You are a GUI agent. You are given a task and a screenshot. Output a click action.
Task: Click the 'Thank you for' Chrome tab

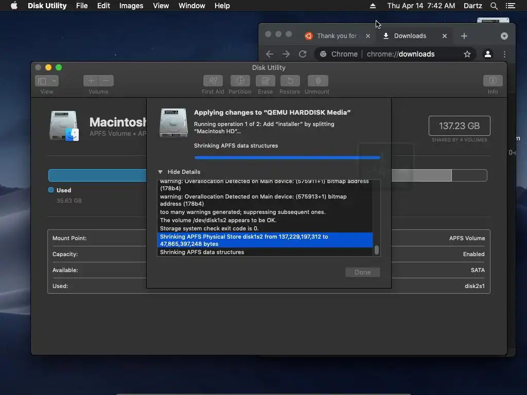click(x=337, y=36)
